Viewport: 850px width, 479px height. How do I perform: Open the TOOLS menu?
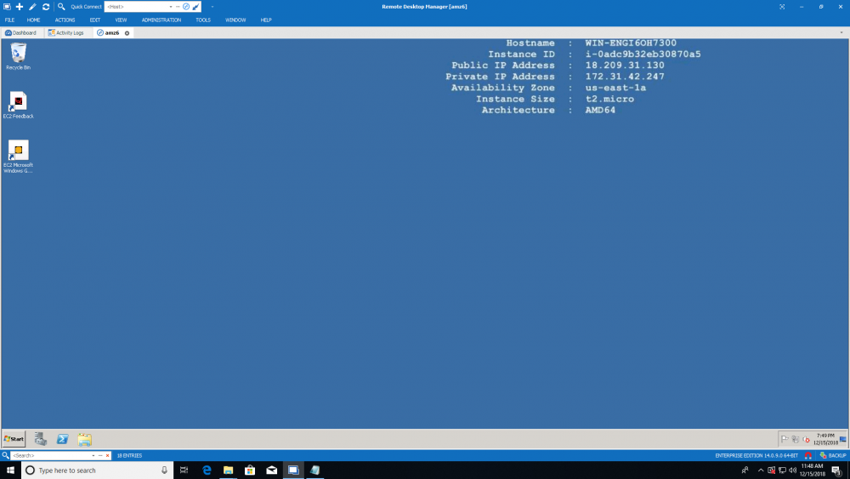[x=203, y=20]
